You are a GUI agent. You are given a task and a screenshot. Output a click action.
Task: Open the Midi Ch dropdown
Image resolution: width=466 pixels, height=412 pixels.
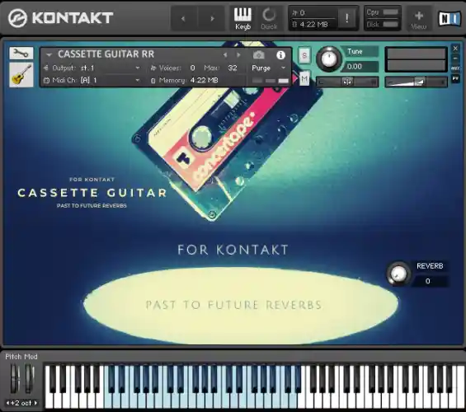(92, 80)
